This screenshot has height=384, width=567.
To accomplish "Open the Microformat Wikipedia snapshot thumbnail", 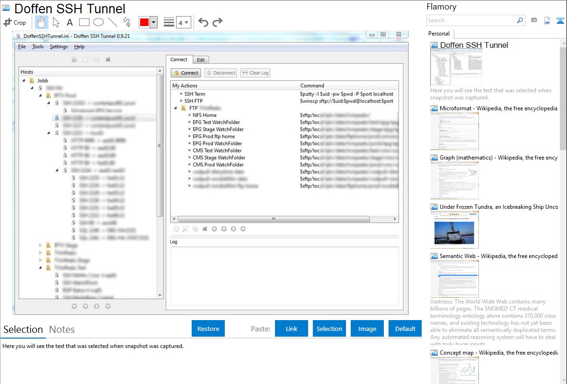I will [x=454, y=131].
